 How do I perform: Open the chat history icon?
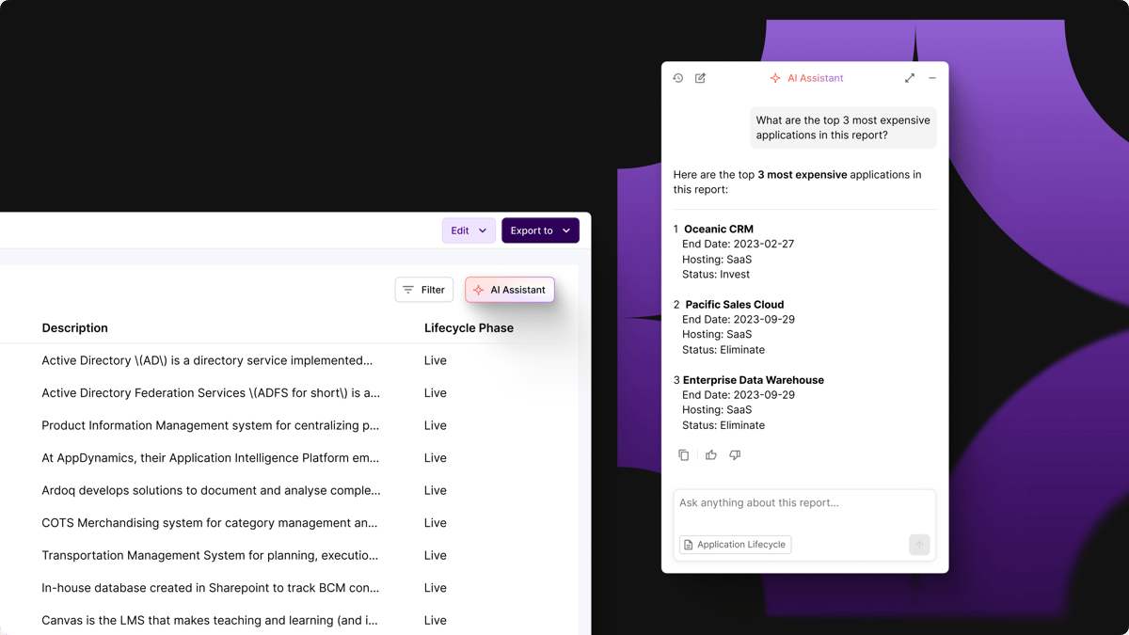(x=678, y=78)
